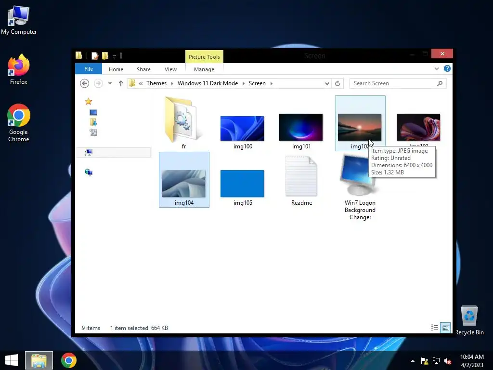Launch Chrome from the taskbar
493x370 pixels.
(68, 360)
